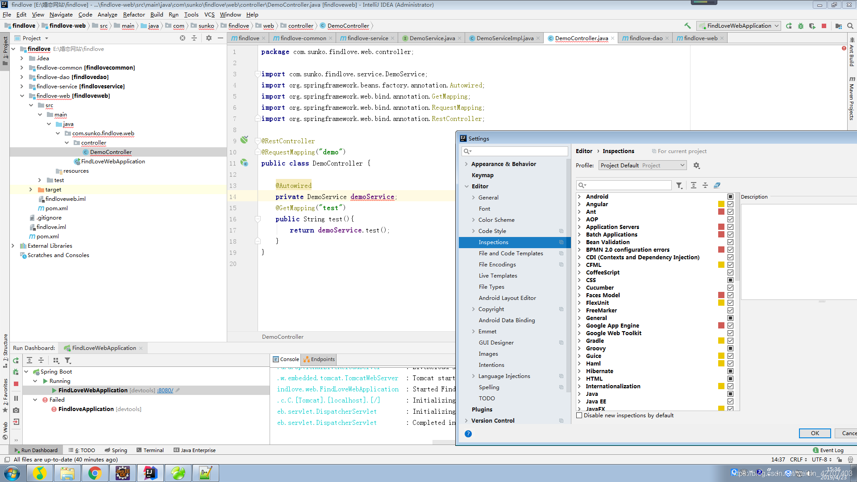Open the Refactor menu
The width and height of the screenshot is (857, 482).
pyautogui.click(x=134, y=15)
